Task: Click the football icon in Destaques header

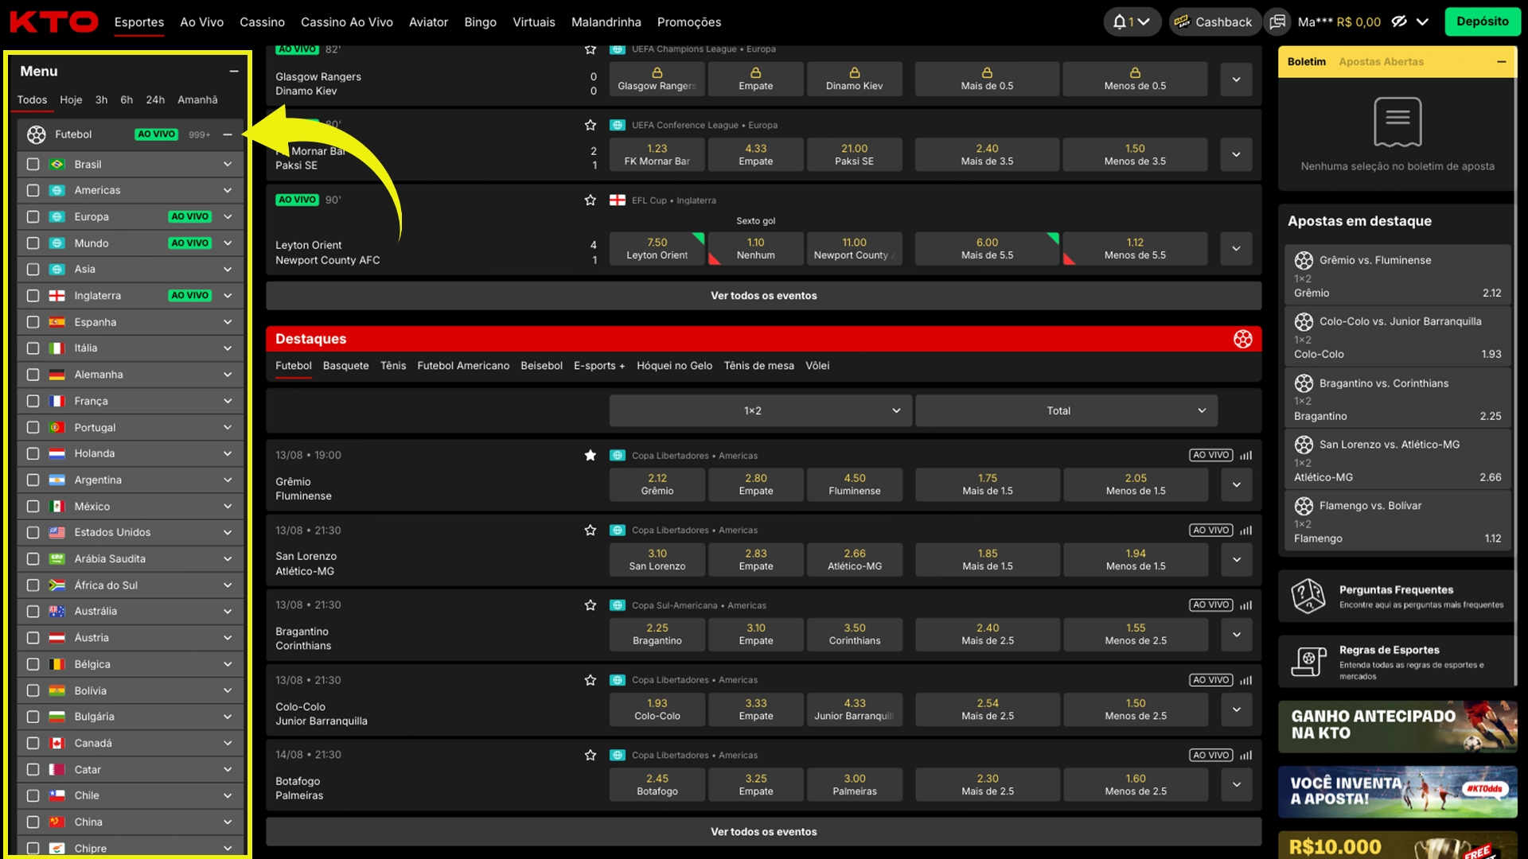Action: click(x=1243, y=339)
